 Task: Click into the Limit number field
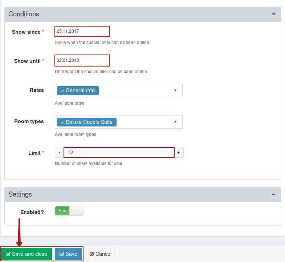[119, 152]
